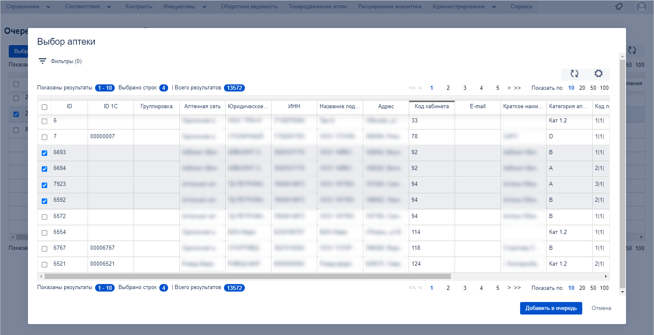The width and height of the screenshot is (654, 335).
Task: Sort by the ID column header
Action: pyautogui.click(x=69, y=107)
